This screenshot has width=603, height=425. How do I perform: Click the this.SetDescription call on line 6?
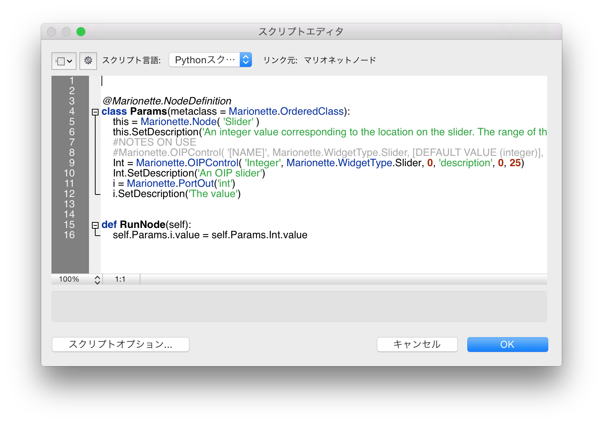point(156,132)
